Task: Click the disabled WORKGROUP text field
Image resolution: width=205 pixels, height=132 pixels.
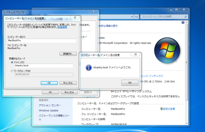Action: (44, 75)
